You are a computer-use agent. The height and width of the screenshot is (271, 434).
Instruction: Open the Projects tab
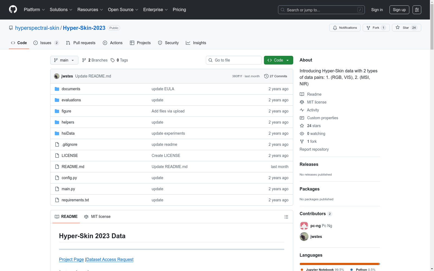click(140, 43)
